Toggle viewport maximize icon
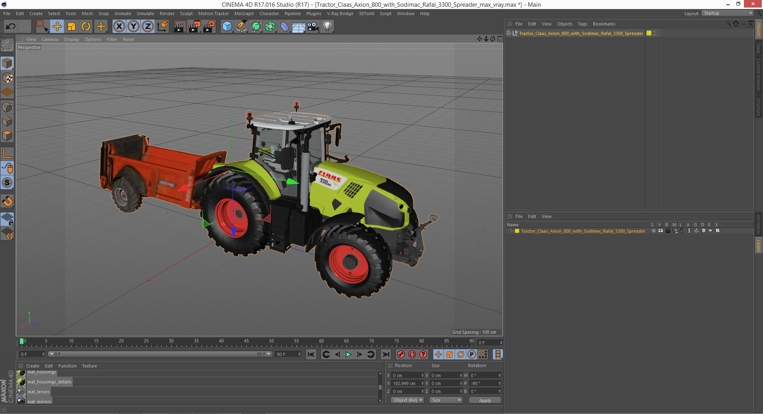This screenshot has width=763, height=414. pos(500,39)
